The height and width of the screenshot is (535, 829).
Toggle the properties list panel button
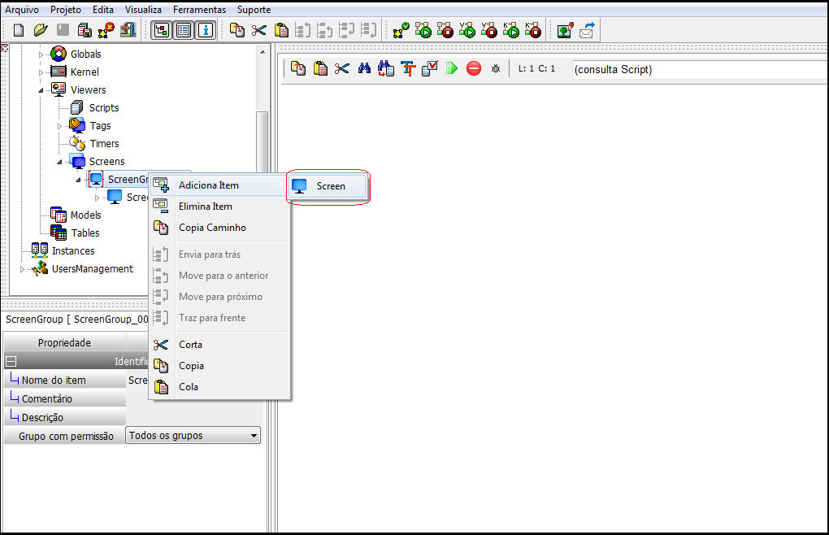pyautogui.click(x=184, y=30)
